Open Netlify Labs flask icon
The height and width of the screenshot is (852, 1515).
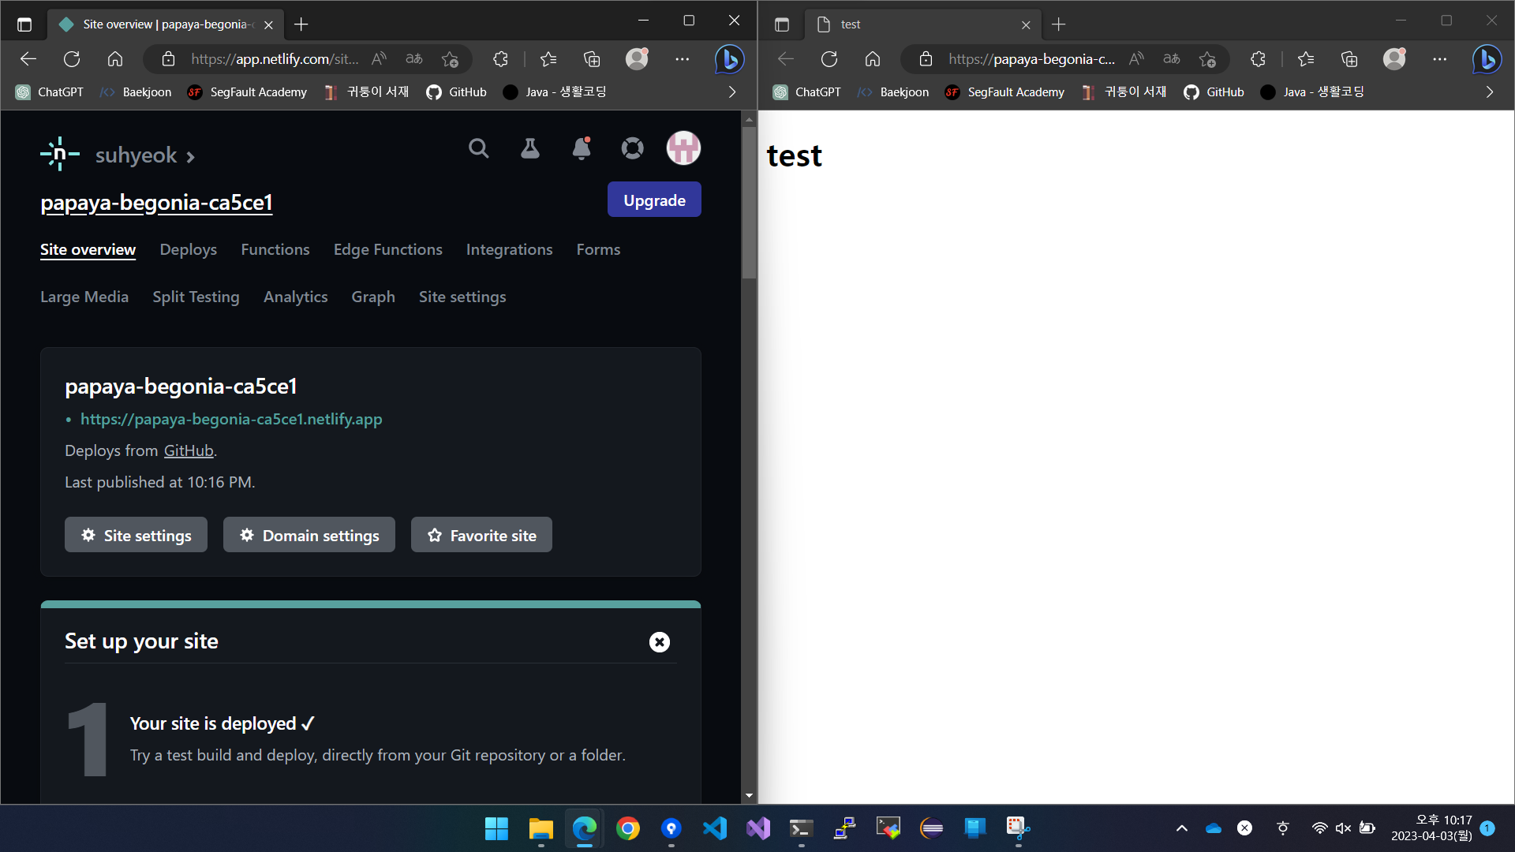pyautogui.click(x=529, y=148)
